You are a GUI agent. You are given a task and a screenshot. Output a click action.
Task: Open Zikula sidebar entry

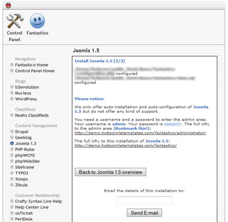(x=21, y=185)
